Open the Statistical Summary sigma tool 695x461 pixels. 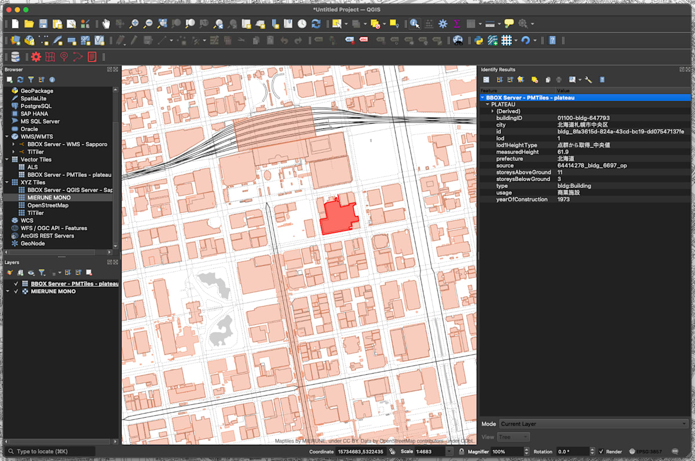pos(457,24)
